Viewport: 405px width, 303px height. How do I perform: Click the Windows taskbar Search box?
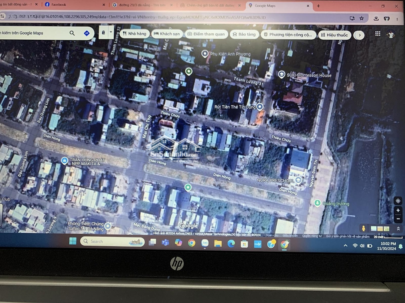[x=112, y=241]
